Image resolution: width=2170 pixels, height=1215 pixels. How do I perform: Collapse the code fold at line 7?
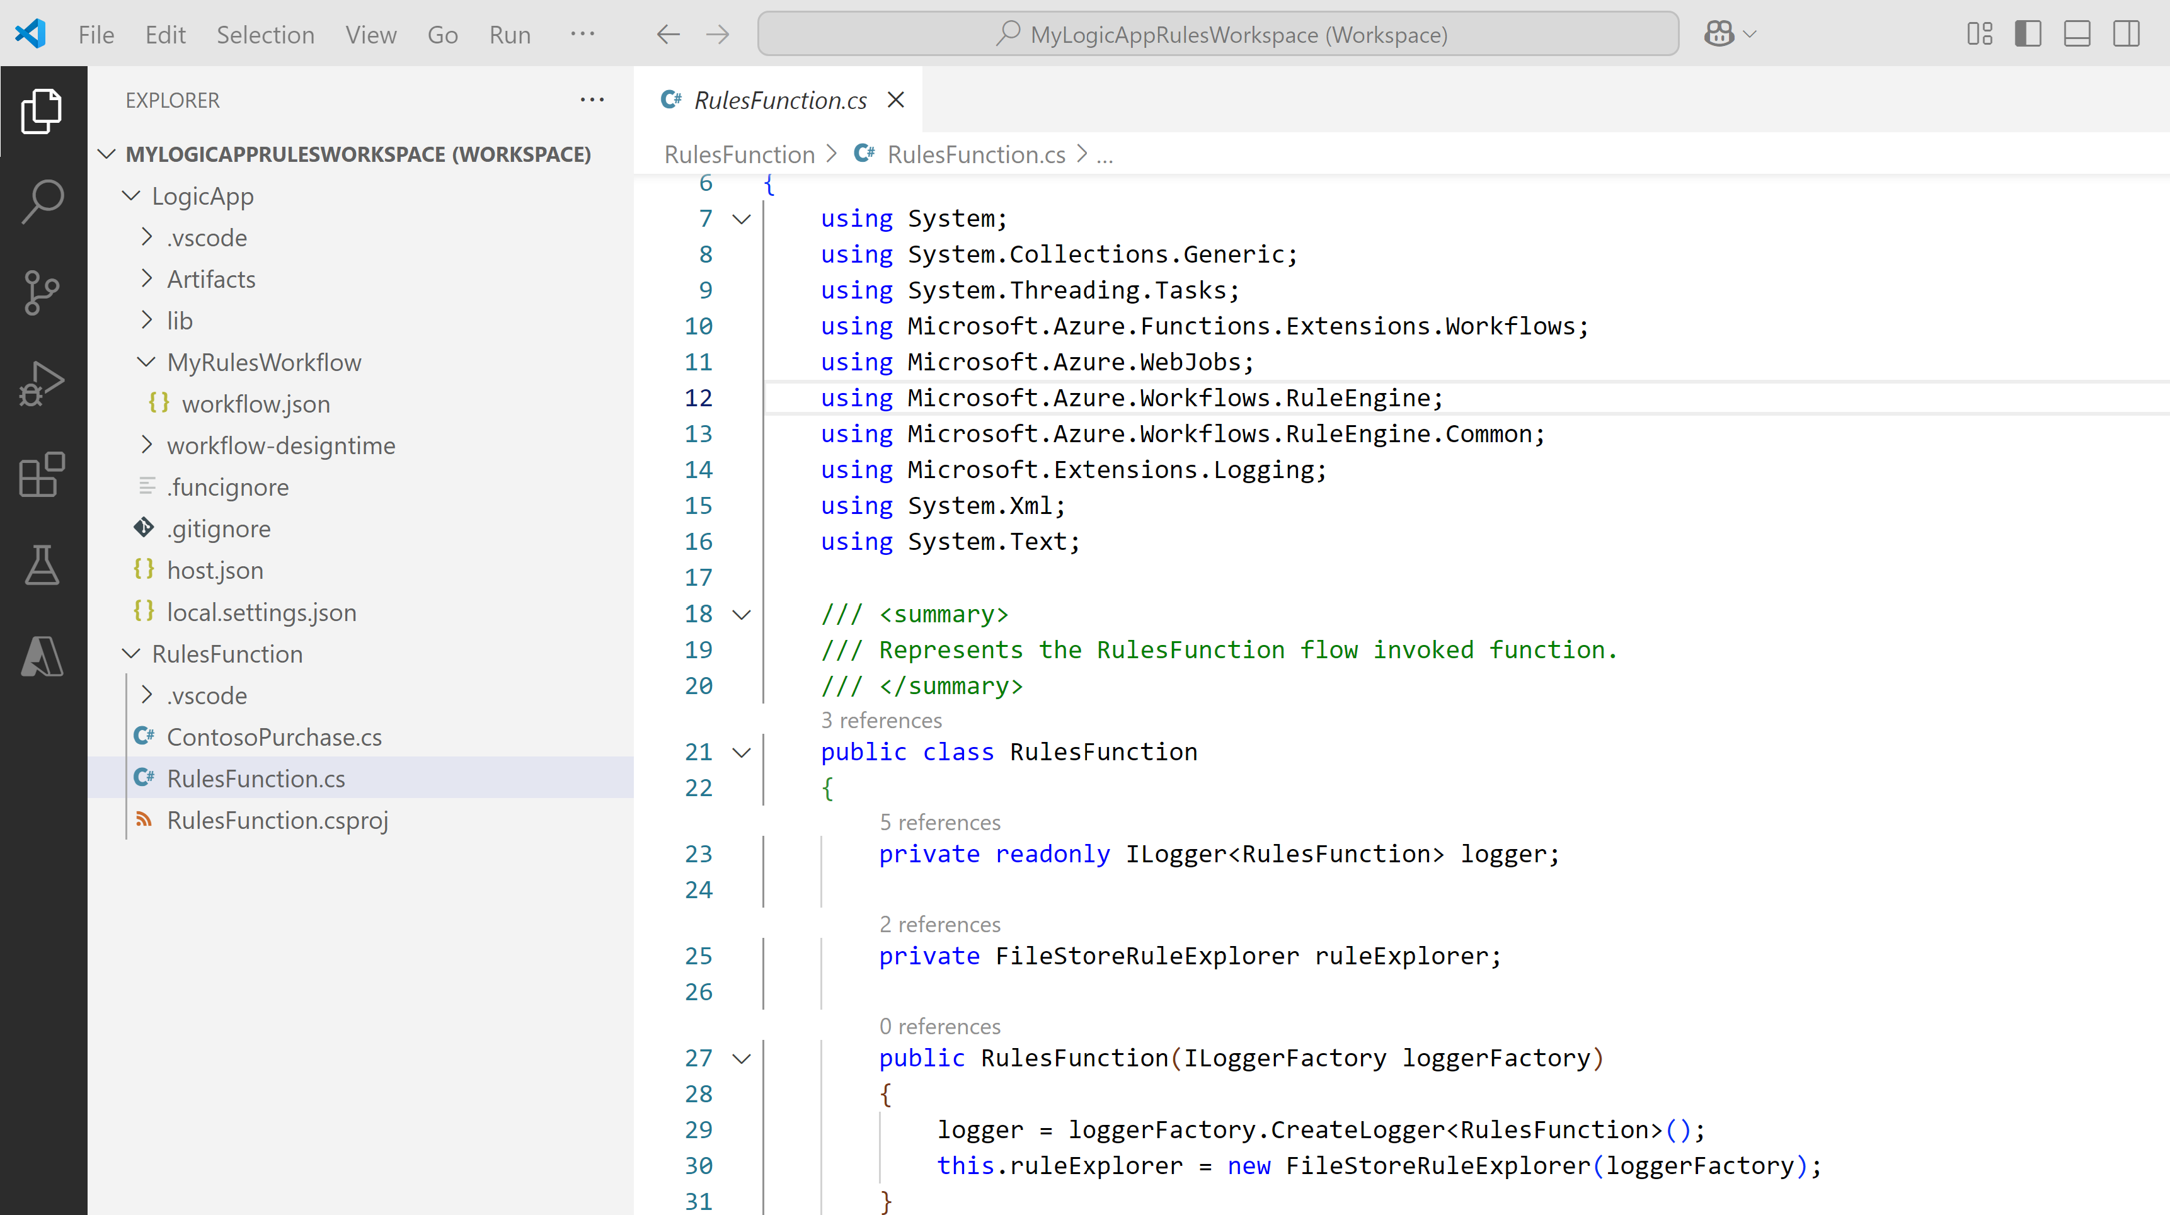[x=742, y=218]
